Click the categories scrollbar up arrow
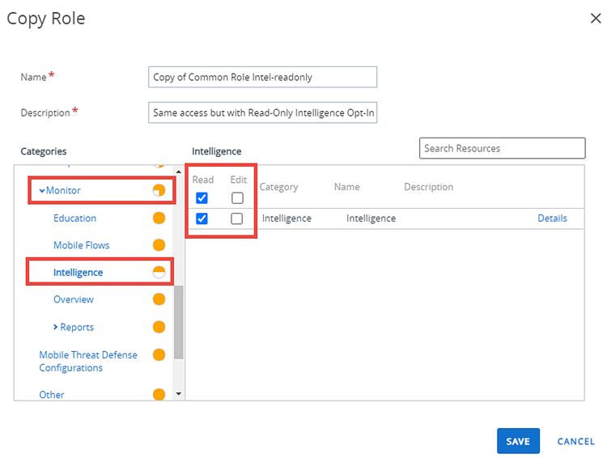Viewport: 607px width, 458px height. (179, 171)
